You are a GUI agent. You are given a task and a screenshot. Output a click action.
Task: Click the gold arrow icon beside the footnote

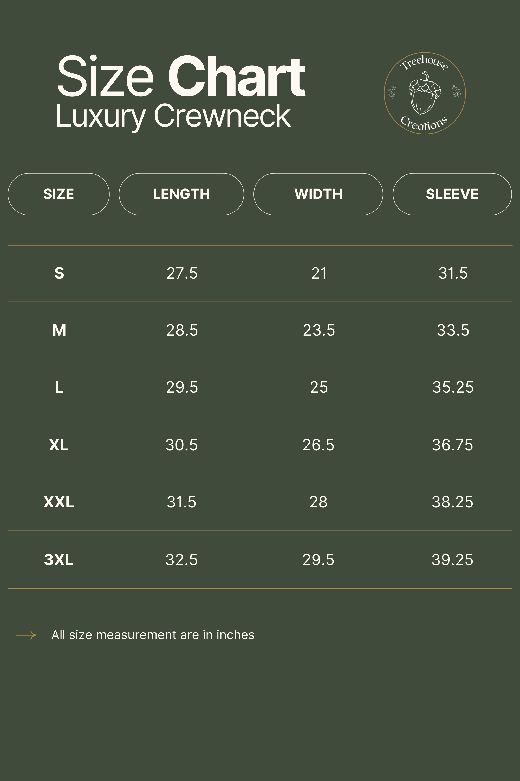pyautogui.click(x=26, y=635)
